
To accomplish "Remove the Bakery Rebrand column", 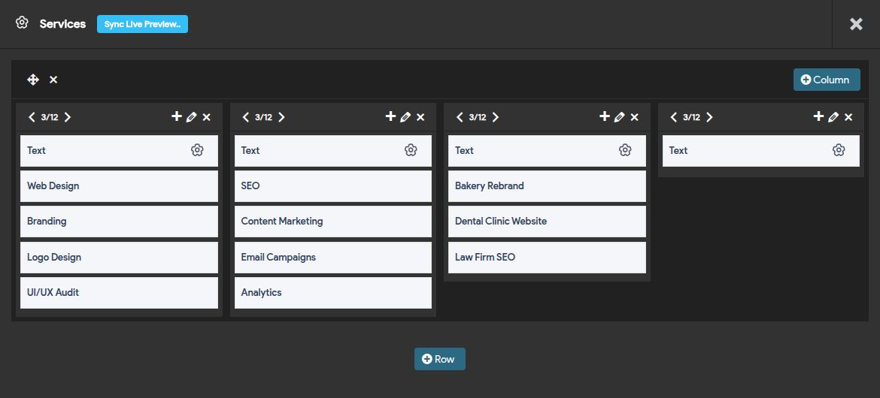I will click(x=634, y=117).
